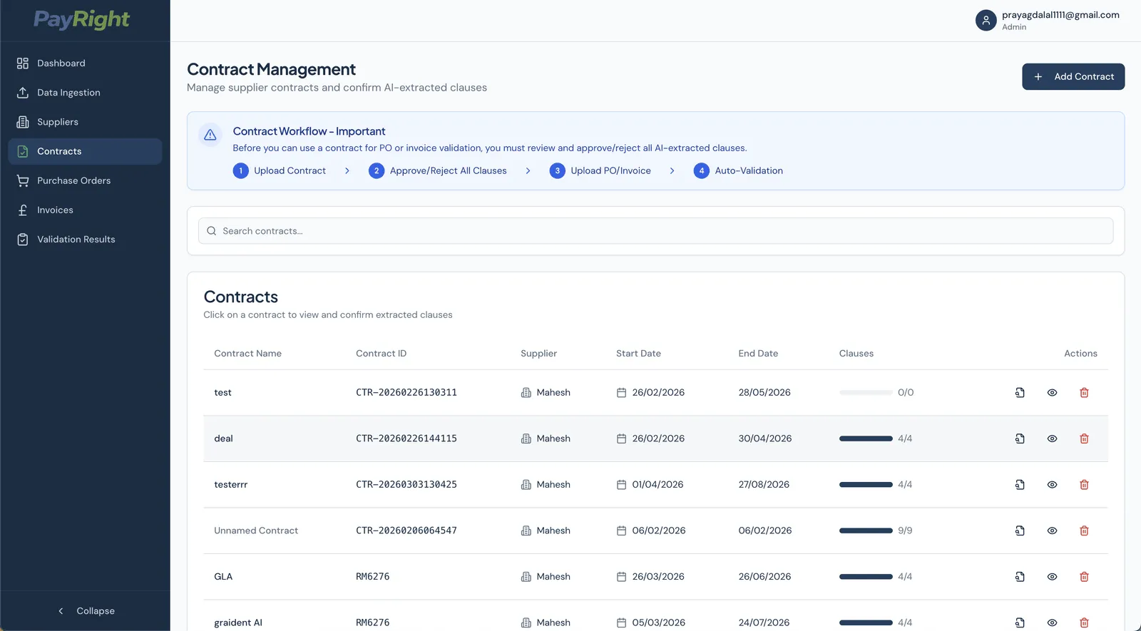Click trash icon in the GLA row
This screenshot has height=631, width=1141.
tap(1084, 577)
